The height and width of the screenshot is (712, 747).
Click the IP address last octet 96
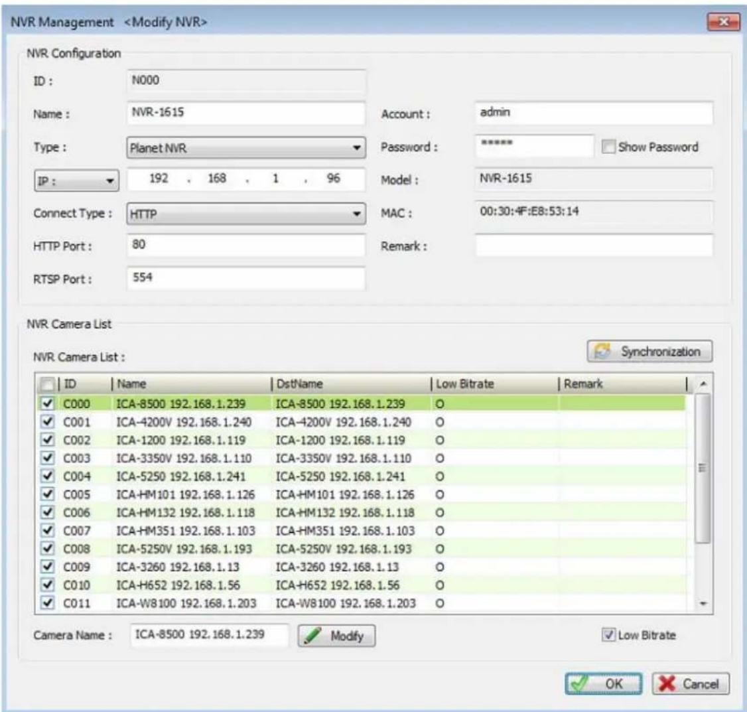tap(333, 178)
